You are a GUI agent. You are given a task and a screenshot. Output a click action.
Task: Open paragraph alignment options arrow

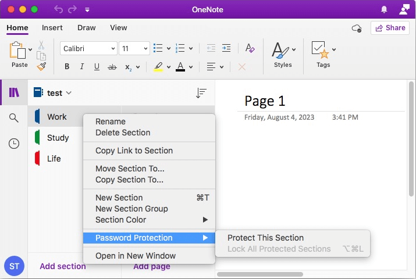222,67
